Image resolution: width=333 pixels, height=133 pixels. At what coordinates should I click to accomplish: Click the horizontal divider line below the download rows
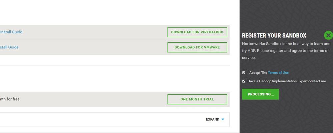click(115, 65)
